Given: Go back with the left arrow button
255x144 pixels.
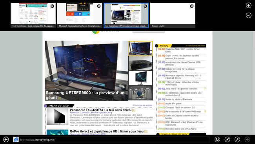Looking at the screenshot, I should [6, 139].
